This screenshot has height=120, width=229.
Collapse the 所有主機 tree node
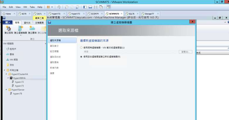pyautogui.click(x=4, y=70)
